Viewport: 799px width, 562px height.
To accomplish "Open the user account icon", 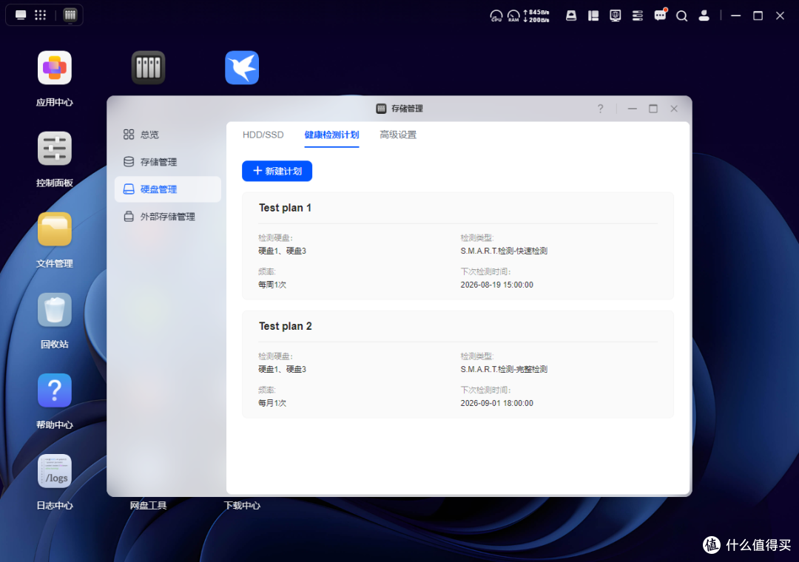I will click(x=704, y=16).
